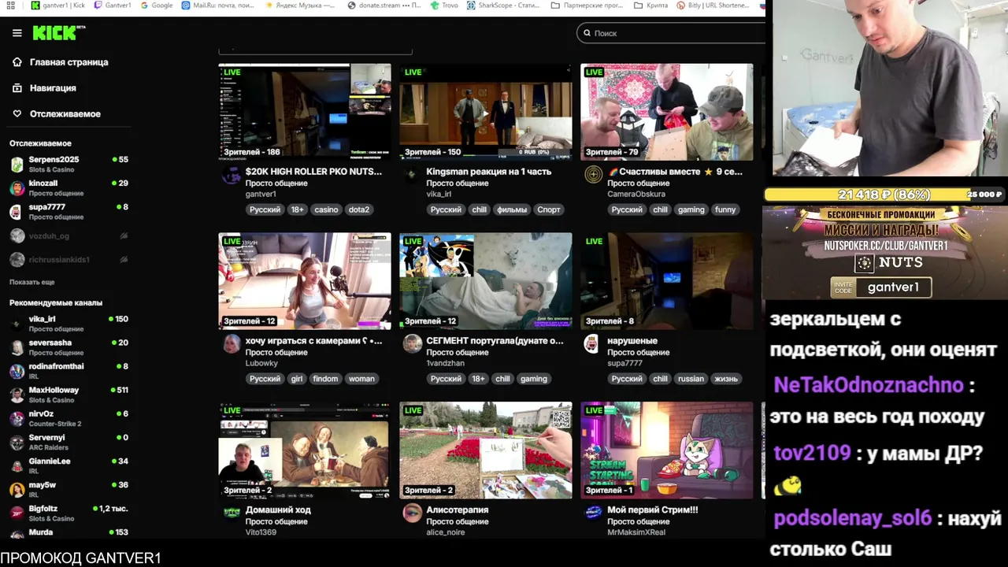Image resolution: width=1008 pixels, height=567 pixels.
Task: Click the findom tag under Lubowky stream
Action: point(325,379)
